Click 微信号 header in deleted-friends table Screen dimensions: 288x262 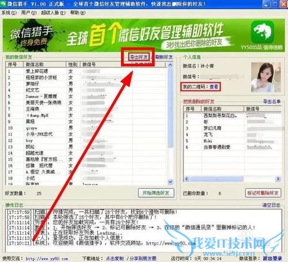tap(263, 109)
